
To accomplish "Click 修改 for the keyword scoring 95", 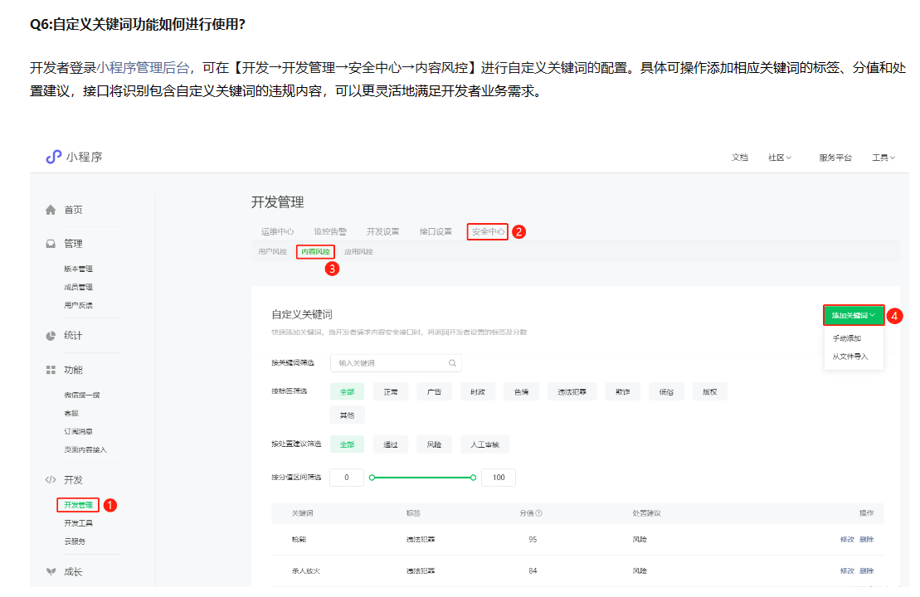I will tap(847, 540).
